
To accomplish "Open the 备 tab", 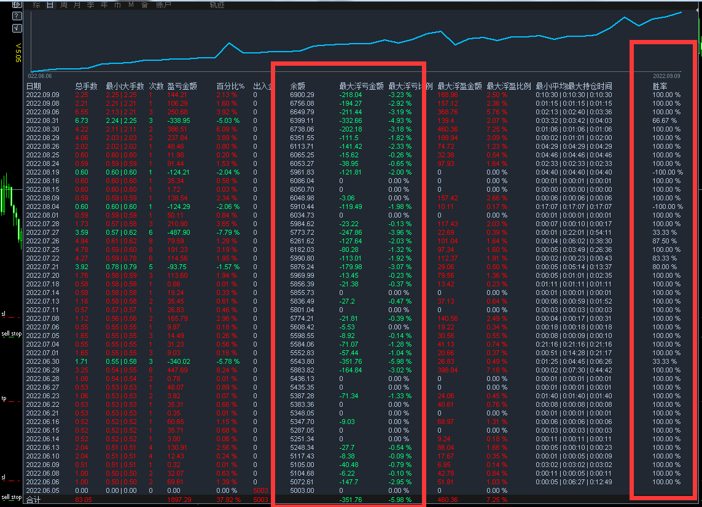I will point(144,5).
